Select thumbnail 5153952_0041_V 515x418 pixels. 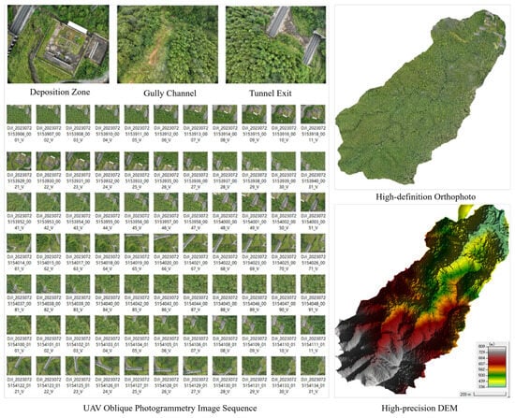[19, 202]
